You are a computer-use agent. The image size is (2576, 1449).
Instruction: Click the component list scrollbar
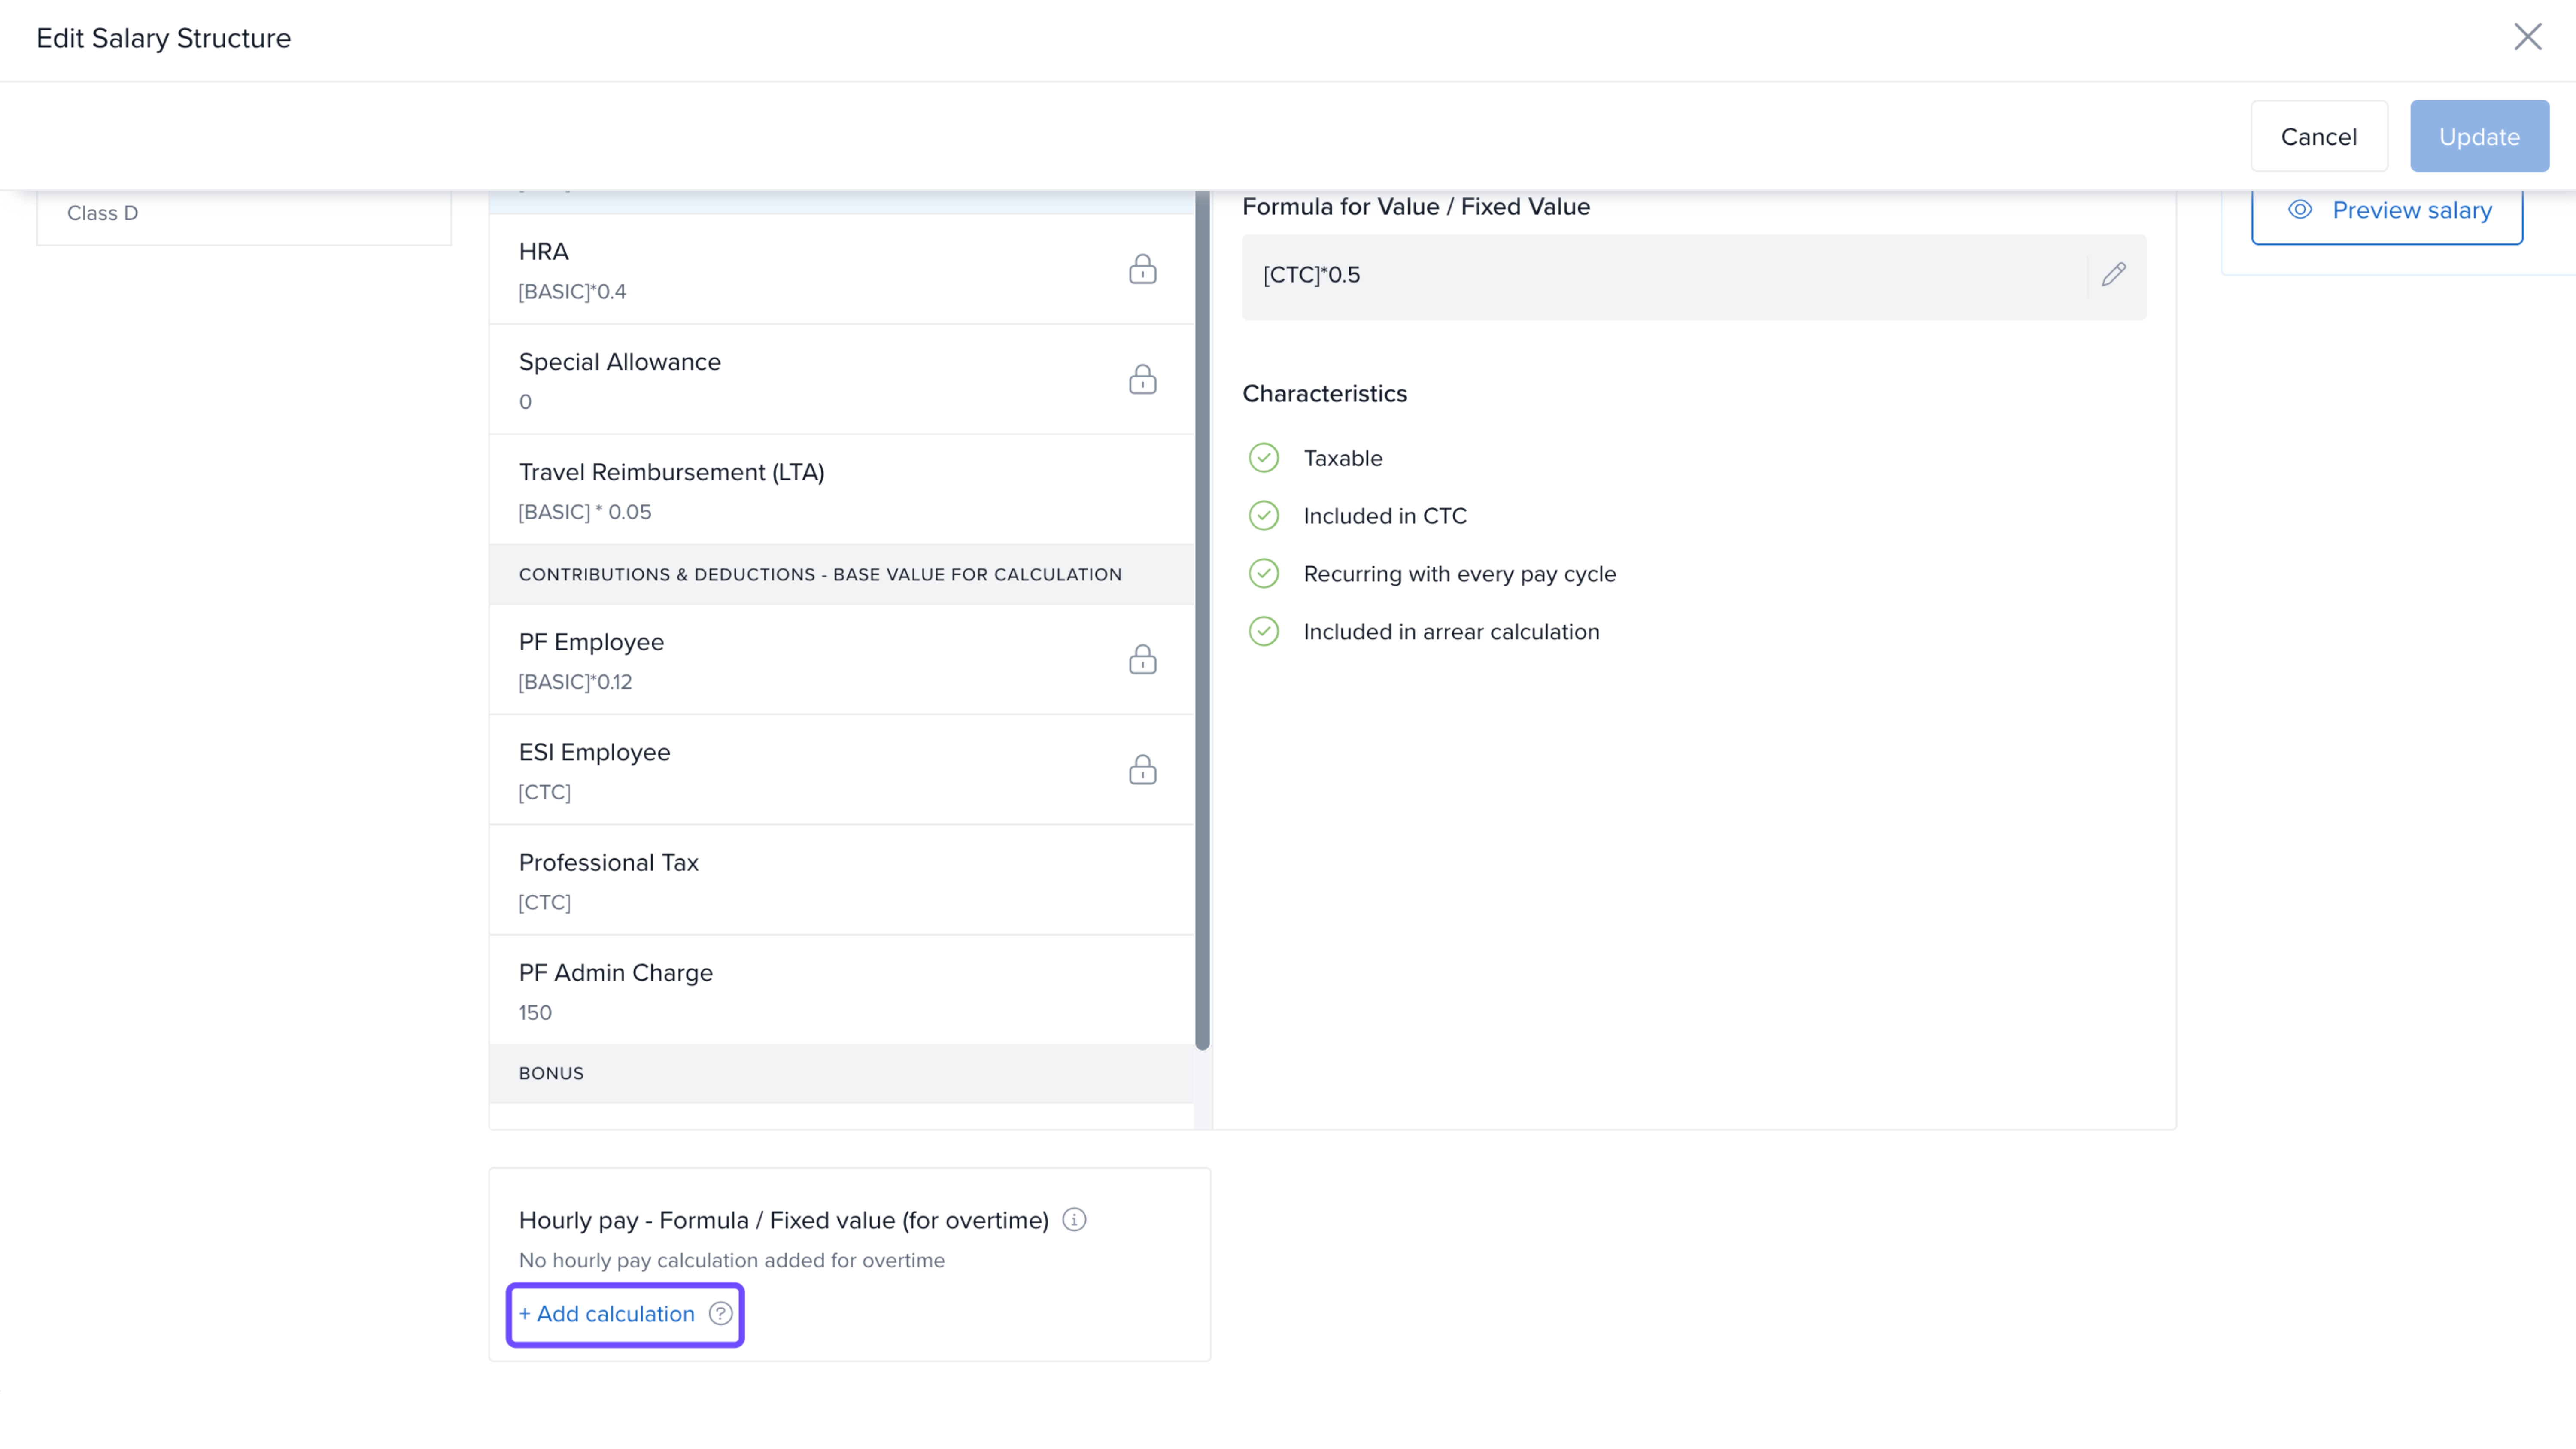tap(1202, 620)
